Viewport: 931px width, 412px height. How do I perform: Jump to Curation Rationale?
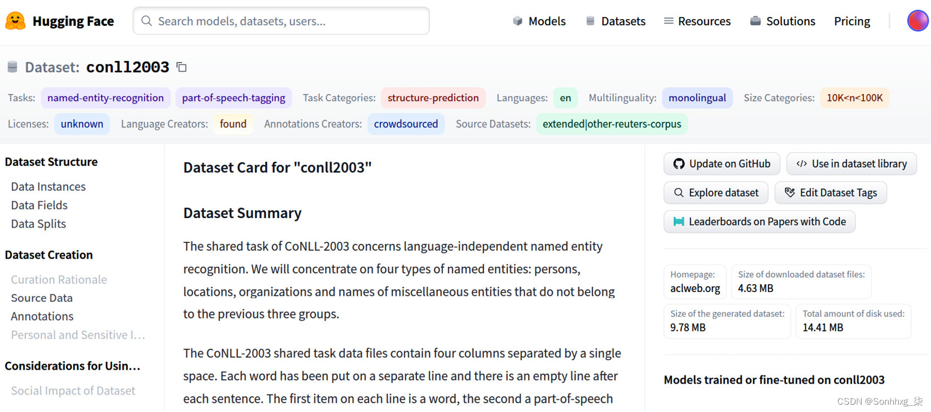click(59, 280)
